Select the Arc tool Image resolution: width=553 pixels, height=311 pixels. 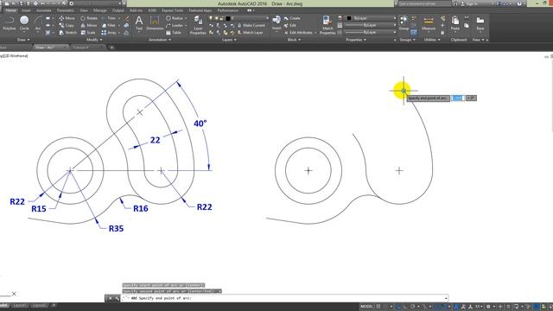click(38, 23)
